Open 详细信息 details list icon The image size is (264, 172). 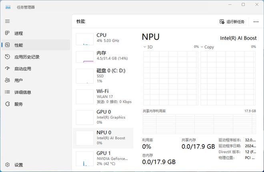coord(7,92)
